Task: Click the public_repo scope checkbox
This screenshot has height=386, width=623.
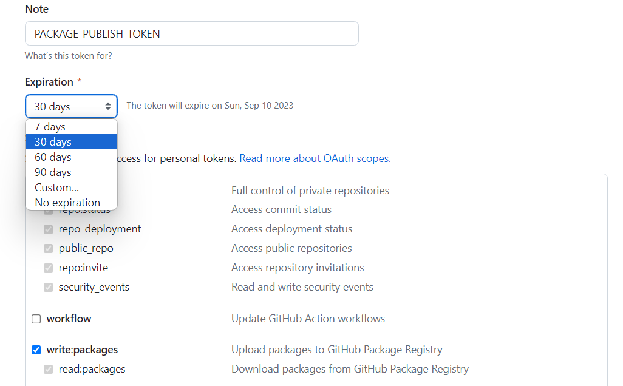Action: (48, 249)
